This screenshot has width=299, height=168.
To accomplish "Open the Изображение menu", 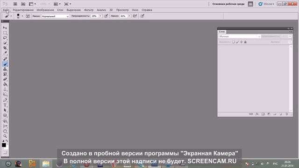I will tap(45, 10).
